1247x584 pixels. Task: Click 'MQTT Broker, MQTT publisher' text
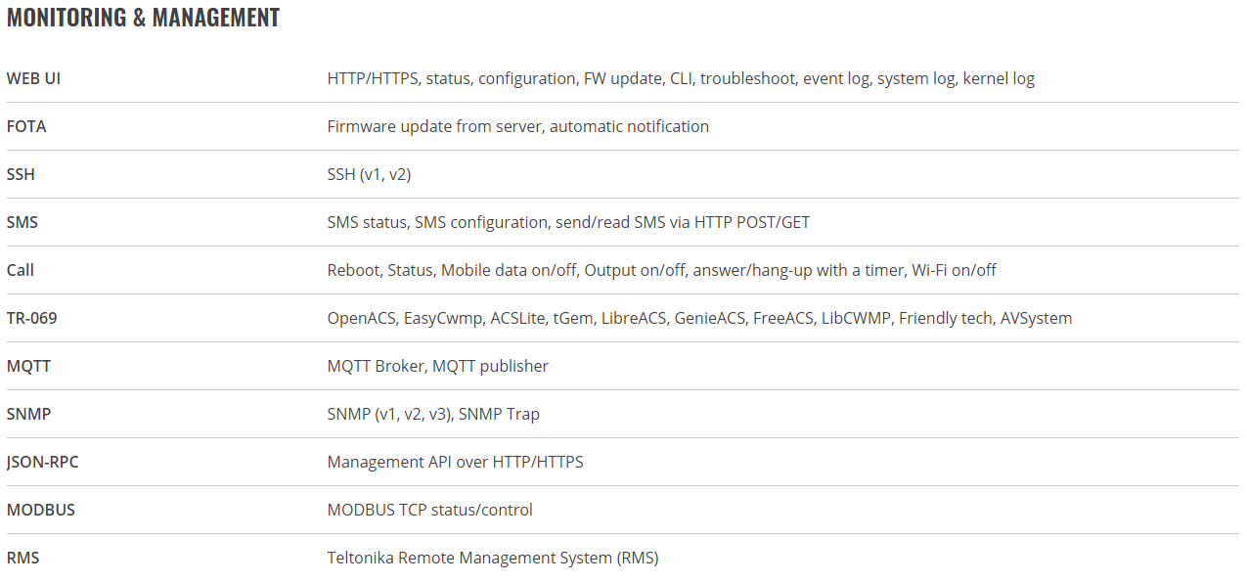[x=437, y=366]
